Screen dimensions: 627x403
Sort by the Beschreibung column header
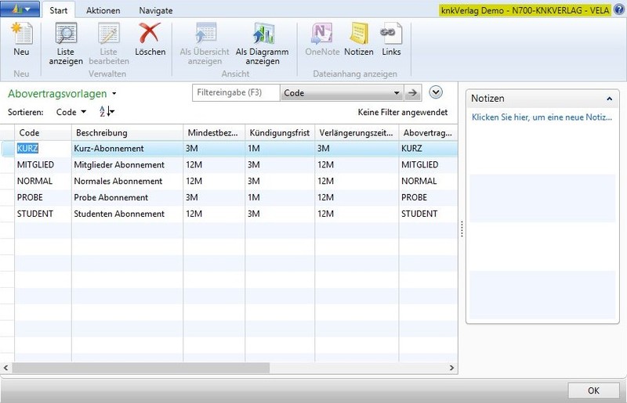(x=127, y=132)
